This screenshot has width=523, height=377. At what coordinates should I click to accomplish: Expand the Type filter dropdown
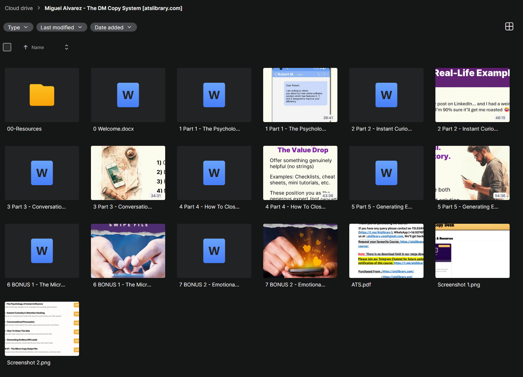pyautogui.click(x=18, y=27)
